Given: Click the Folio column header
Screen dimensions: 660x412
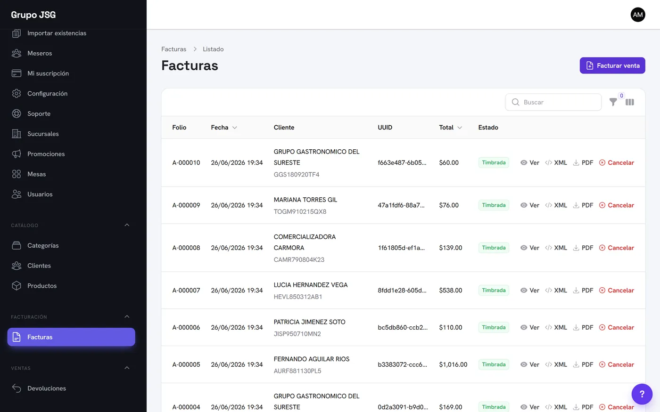Looking at the screenshot, I should pyautogui.click(x=179, y=128).
